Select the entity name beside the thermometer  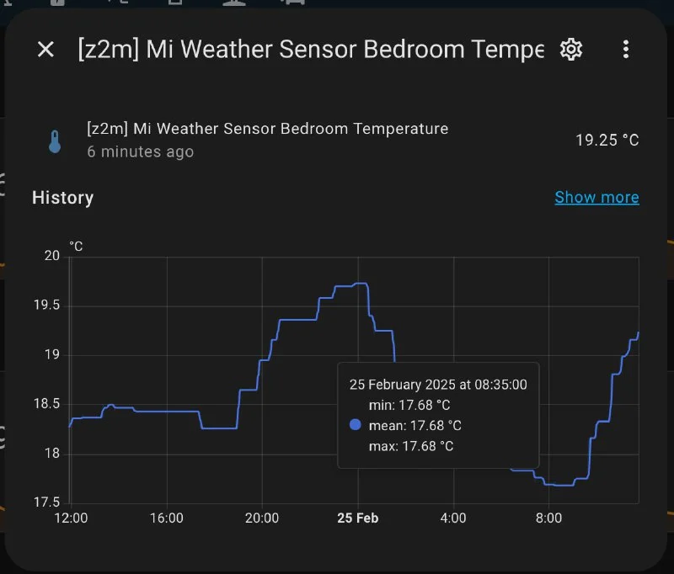(267, 129)
